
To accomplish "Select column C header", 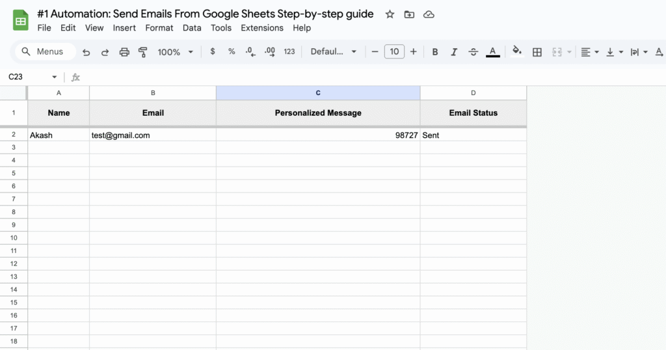I will point(318,93).
